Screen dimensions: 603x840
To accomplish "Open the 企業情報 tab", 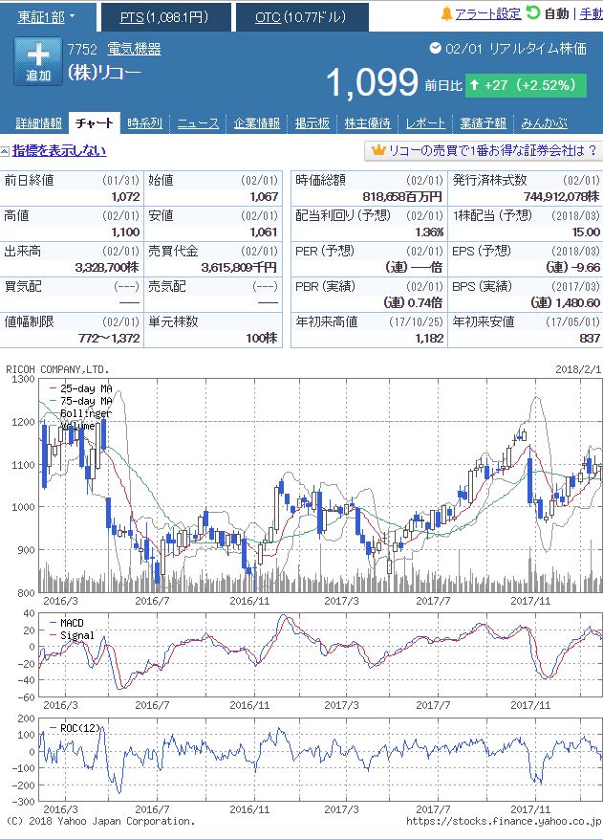I will pyautogui.click(x=256, y=123).
